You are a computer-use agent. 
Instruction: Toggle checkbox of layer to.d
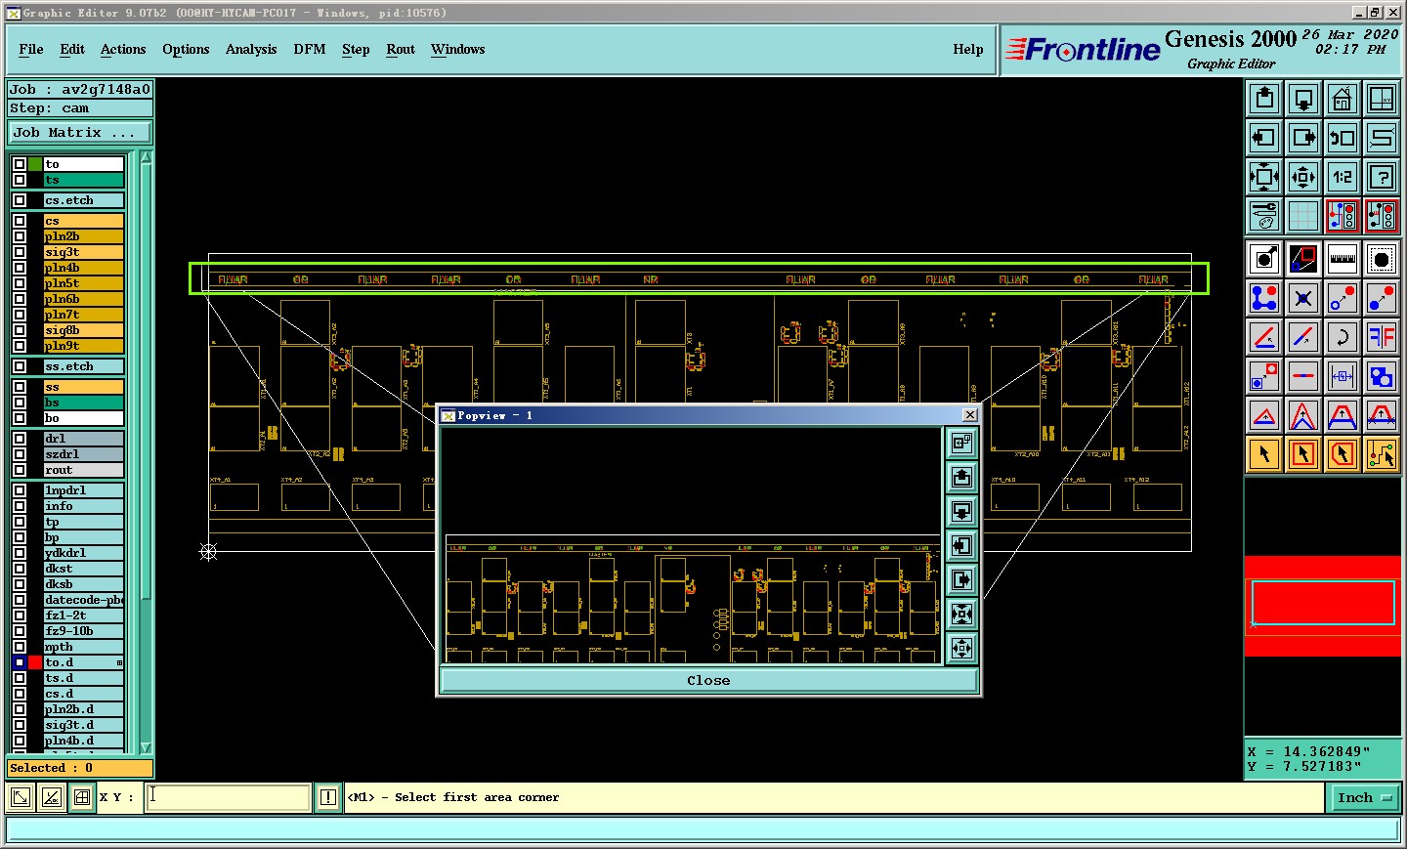point(20,662)
